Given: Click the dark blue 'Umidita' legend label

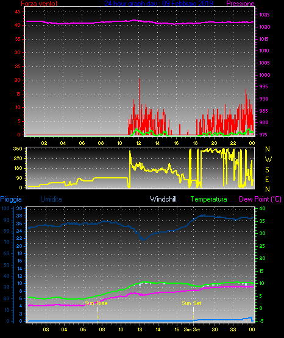Looking at the screenshot, I should pos(51,199).
